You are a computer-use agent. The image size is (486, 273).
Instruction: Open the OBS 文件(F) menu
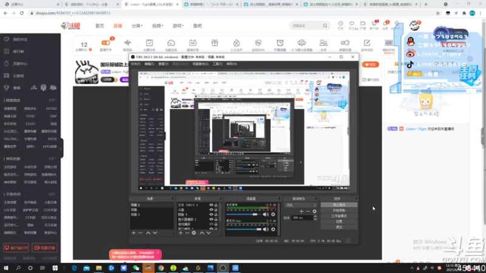click(x=135, y=64)
